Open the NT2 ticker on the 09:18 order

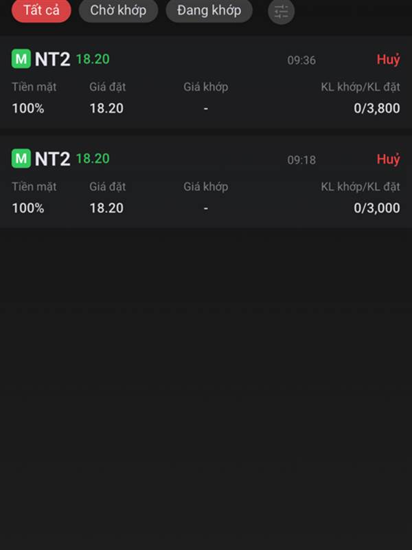(53, 159)
